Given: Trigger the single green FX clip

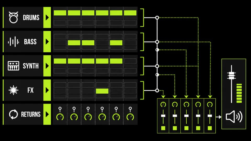Looking at the screenshot, I should [102, 91].
